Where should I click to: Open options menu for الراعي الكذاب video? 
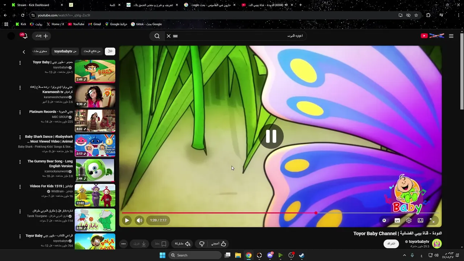tap(20, 236)
